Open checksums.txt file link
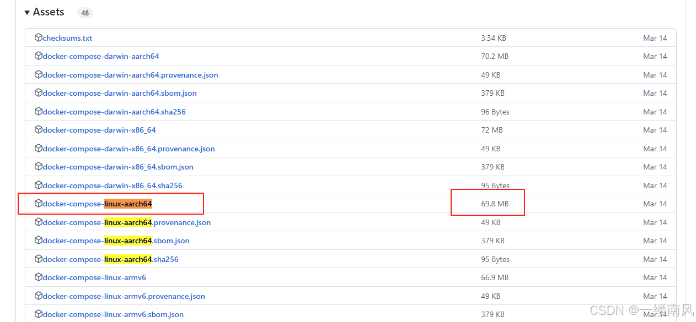 point(67,38)
